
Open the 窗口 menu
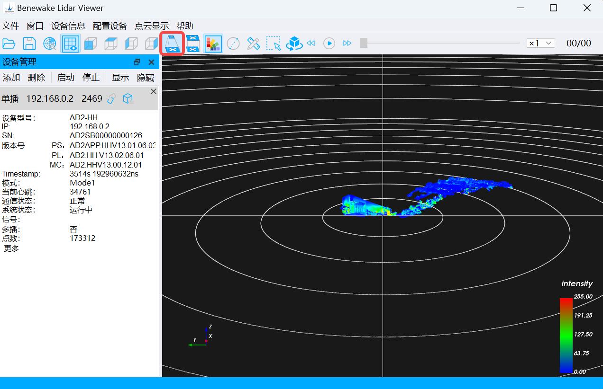(x=35, y=26)
